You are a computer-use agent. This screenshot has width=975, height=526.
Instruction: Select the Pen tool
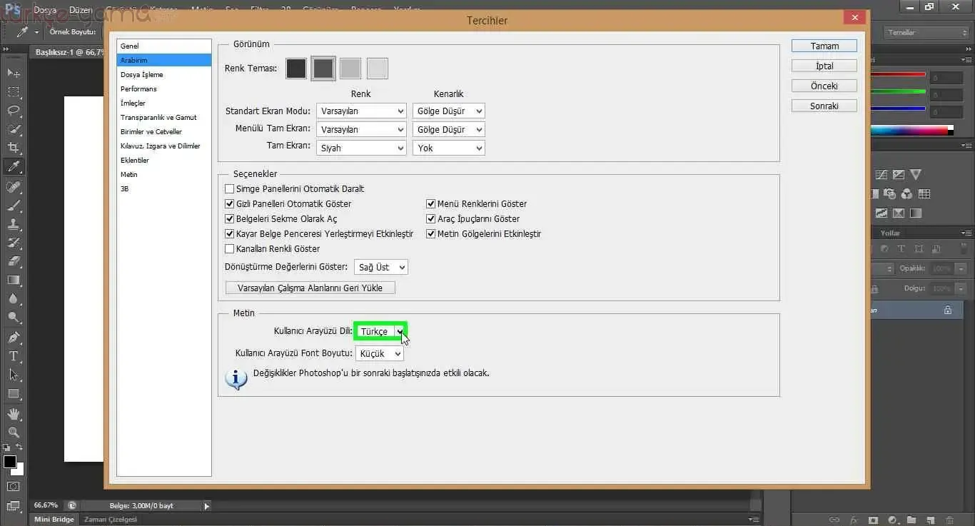(14, 337)
